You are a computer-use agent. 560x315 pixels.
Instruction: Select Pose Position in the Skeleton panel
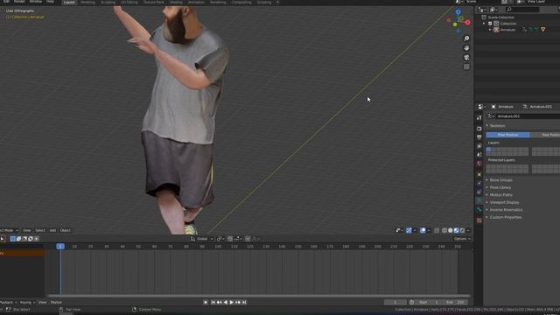coord(507,135)
